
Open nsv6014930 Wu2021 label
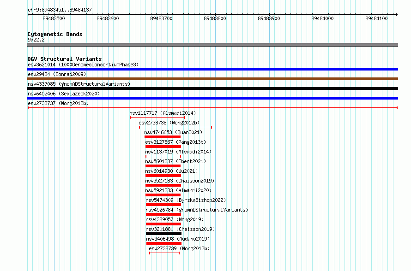tap(171, 171)
